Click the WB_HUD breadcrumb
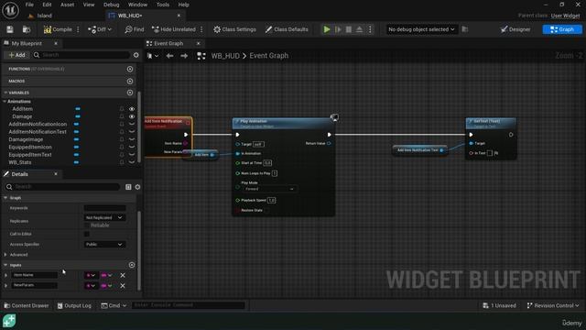This screenshot has height=330, width=586. click(225, 56)
